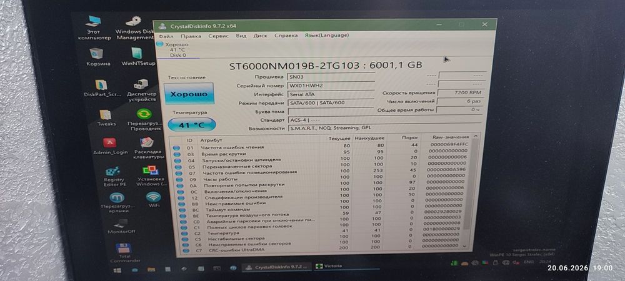
Task: Click the status dot beside Запуски/остановки шпинделя
Action: click(x=177, y=161)
